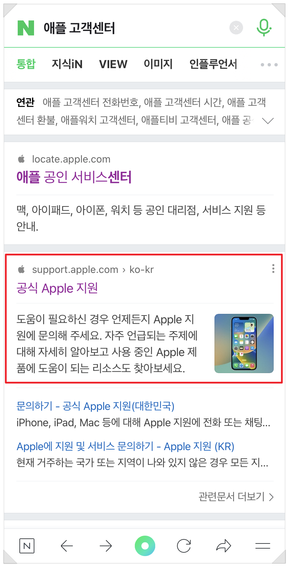Go forward with the right arrow
The height and width of the screenshot is (567, 289).
[x=106, y=546]
